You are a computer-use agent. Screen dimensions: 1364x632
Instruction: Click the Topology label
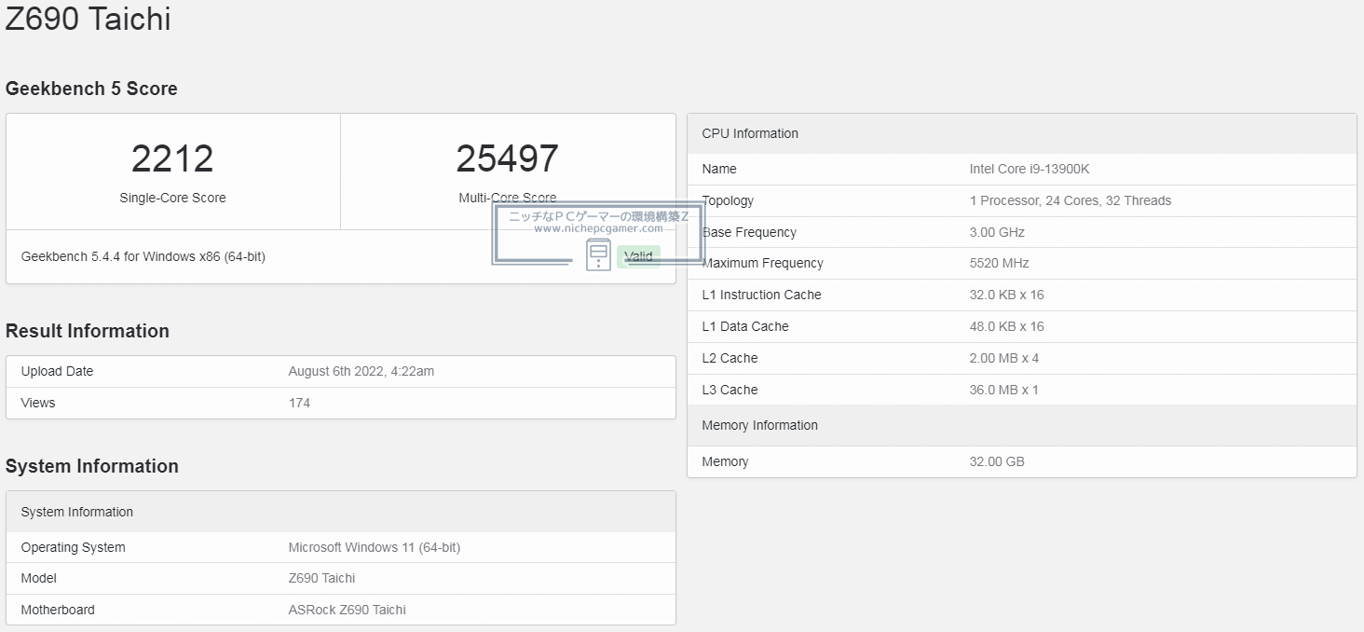[728, 200]
